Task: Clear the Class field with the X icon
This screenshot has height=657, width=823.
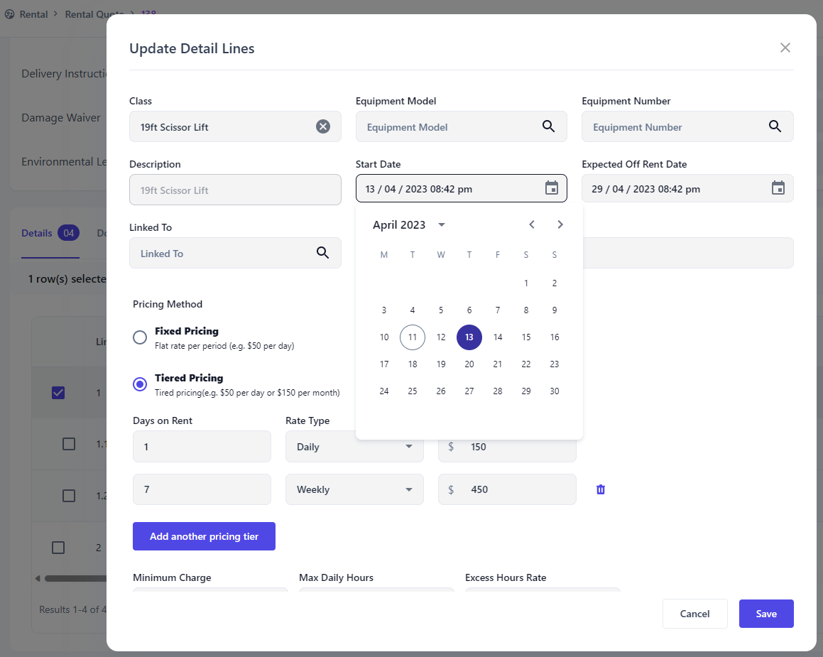Action: [322, 126]
